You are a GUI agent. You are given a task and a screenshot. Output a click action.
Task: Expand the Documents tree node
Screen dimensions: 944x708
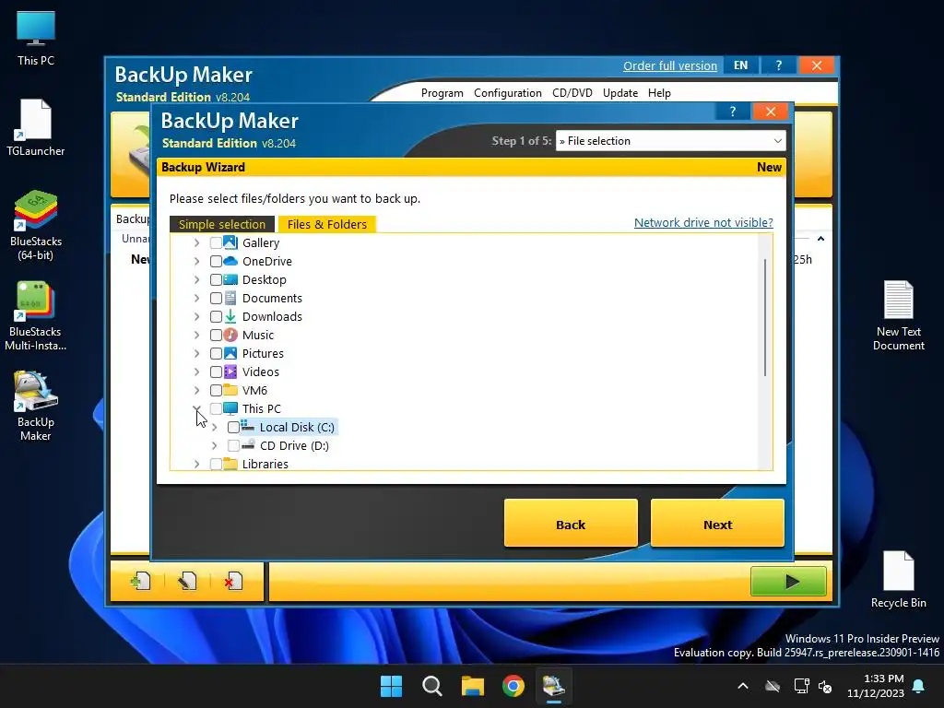tap(197, 298)
